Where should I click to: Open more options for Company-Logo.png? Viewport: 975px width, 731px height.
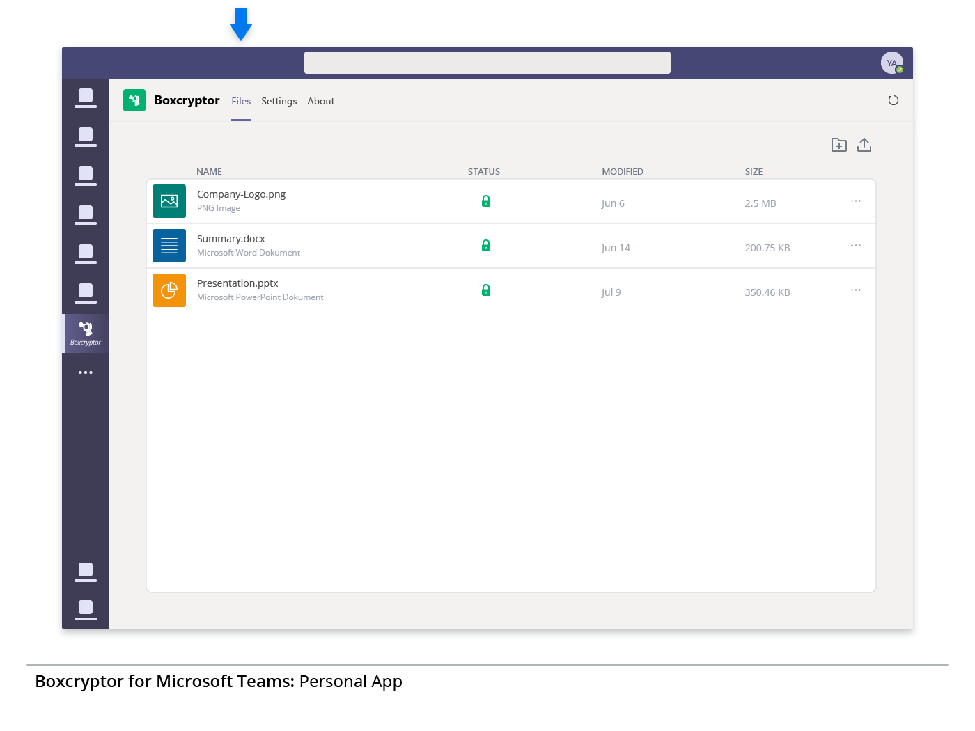(x=856, y=201)
